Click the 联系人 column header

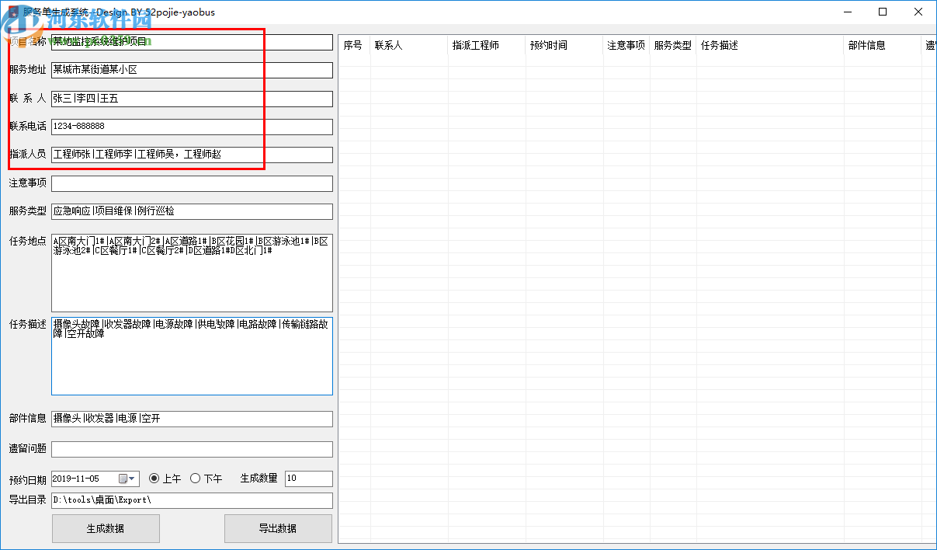pyautogui.click(x=409, y=45)
